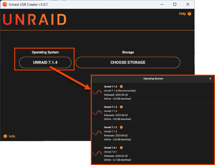The height and width of the screenshot is (165, 215).
Task: Open the Help link text
Action: (182, 14)
